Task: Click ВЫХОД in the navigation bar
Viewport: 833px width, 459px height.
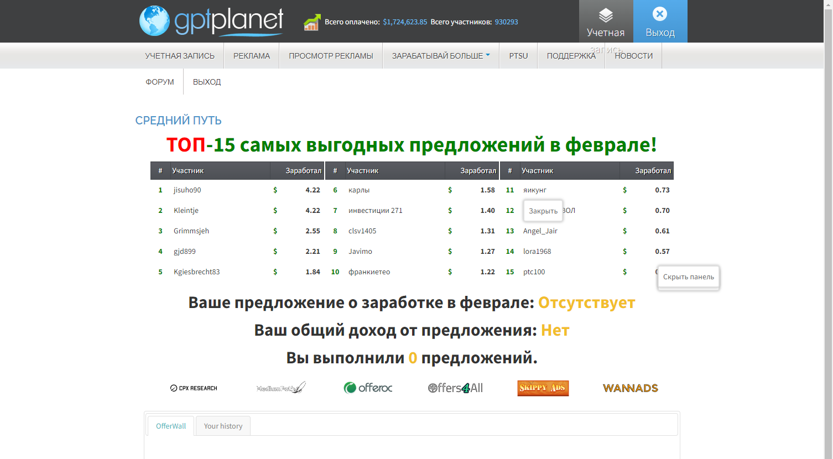Action: tap(207, 82)
